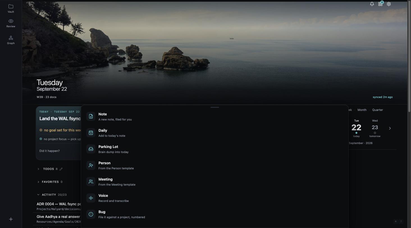Click 'Did it happen?' prompt
The height and width of the screenshot is (228, 411).
click(49, 151)
